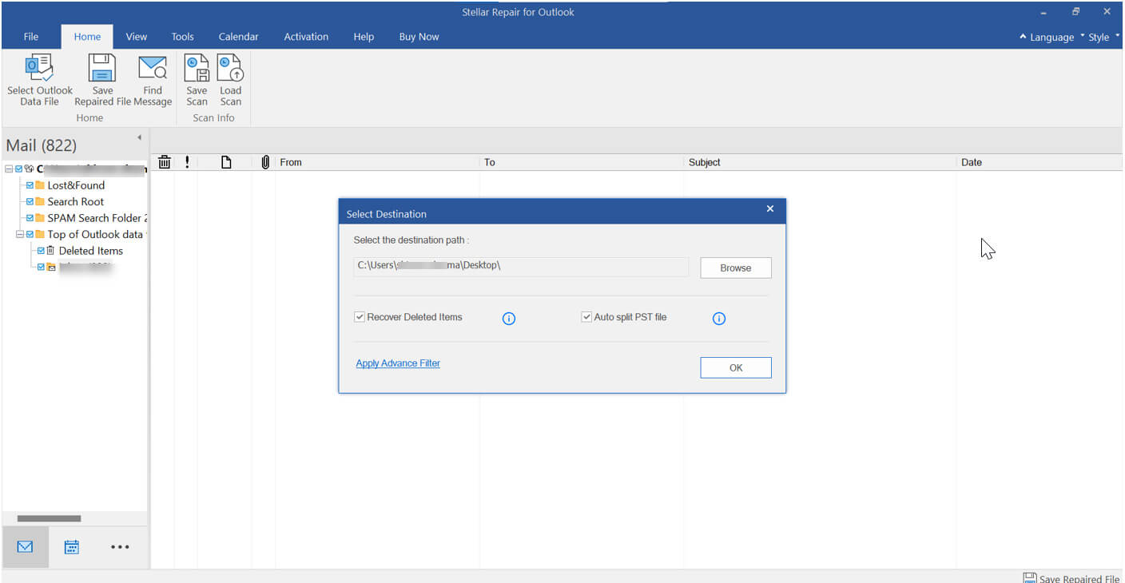Switch to the Home tab
1125x583 pixels.
click(x=87, y=37)
